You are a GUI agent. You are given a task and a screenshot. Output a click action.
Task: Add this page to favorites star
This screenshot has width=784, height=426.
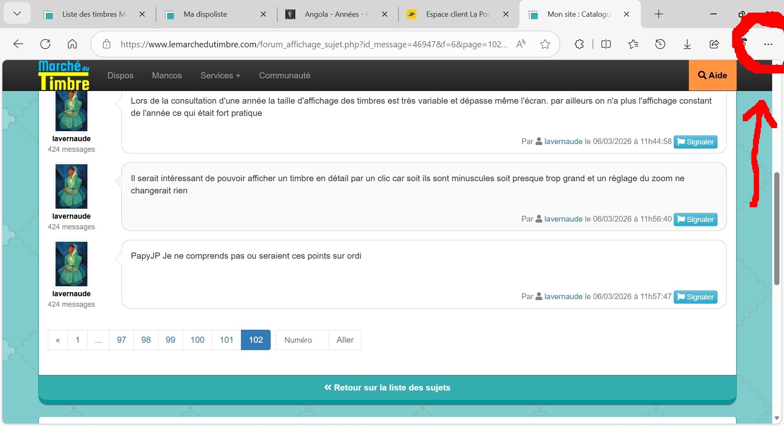(545, 44)
